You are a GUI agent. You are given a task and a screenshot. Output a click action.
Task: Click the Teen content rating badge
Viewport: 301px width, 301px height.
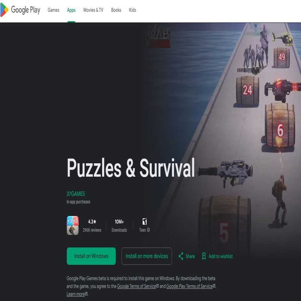tap(144, 222)
